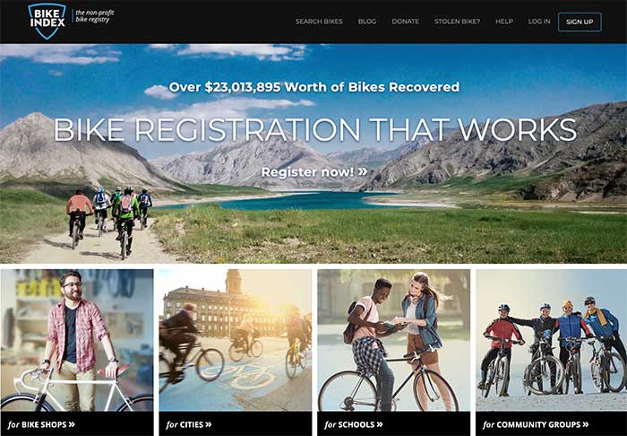This screenshot has width=627, height=436.
Task: Click 'the non-profit bike registry' tagline
Action: (95, 16)
